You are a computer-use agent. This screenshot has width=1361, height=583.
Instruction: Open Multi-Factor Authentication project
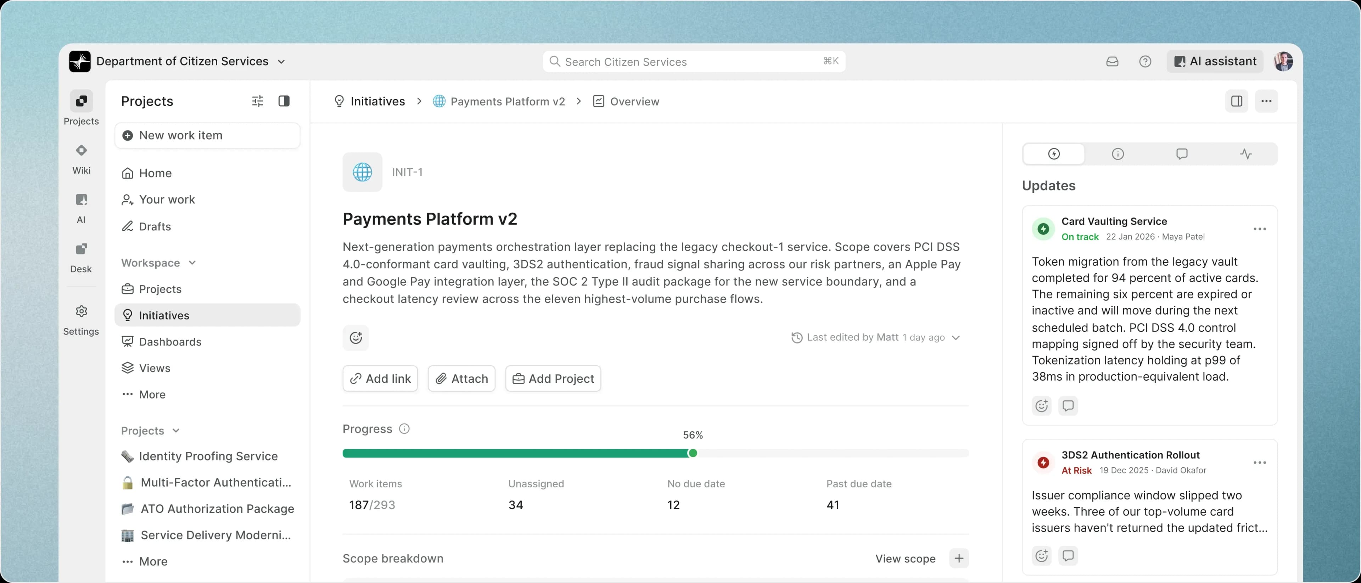click(207, 483)
